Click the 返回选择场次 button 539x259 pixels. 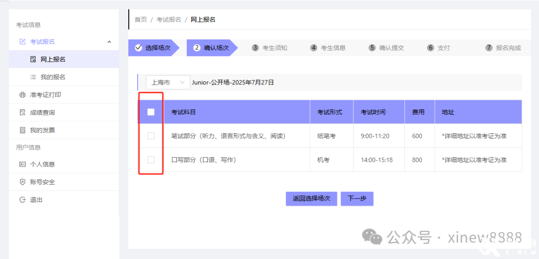[311, 199]
